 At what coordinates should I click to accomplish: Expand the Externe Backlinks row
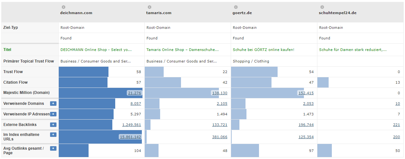click(53, 125)
